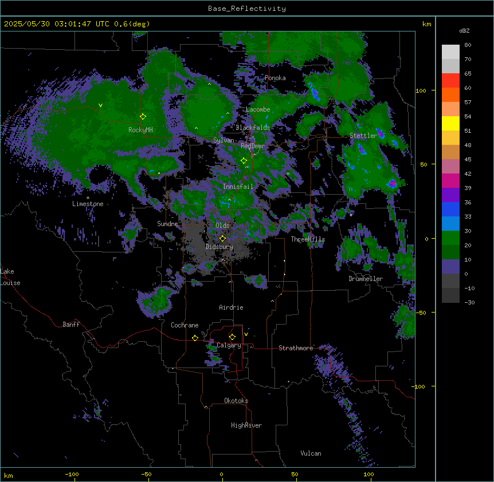The height and width of the screenshot is (482, 494).
Task: Click the yellow V marker northwest of RockyMH
Action: 100,105
